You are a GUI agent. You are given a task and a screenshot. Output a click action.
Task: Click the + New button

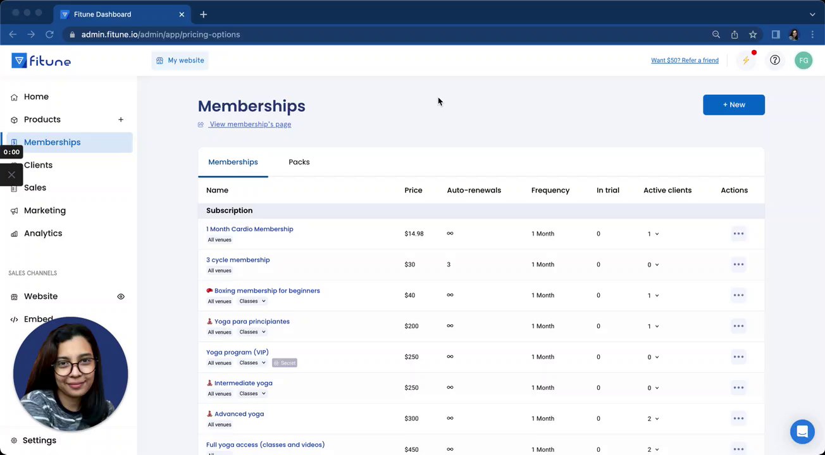733,105
